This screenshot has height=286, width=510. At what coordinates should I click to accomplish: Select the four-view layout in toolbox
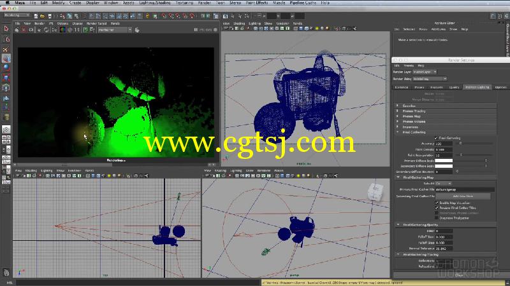[x=6, y=140]
